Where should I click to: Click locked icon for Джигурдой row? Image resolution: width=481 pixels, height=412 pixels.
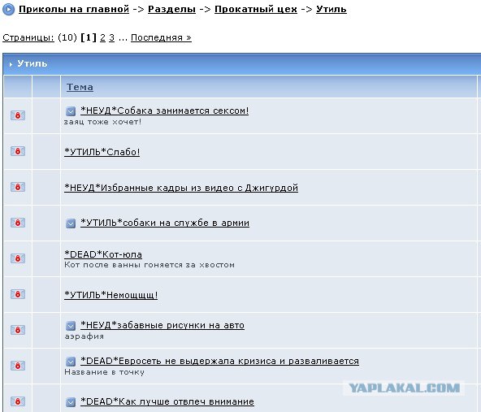click(18, 187)
